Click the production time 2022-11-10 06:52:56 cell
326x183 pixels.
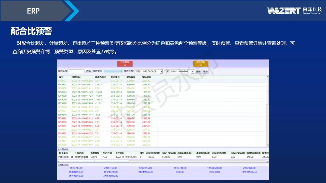point(126,157)
